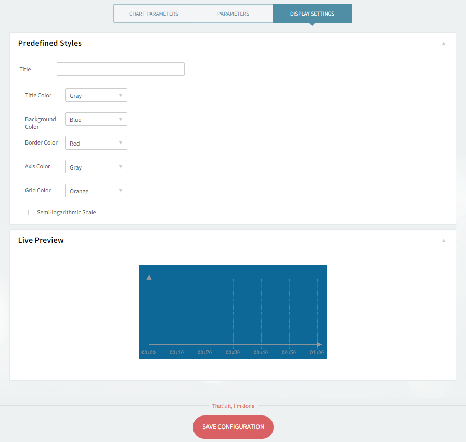Click the Live Preview panel heading
Viewport: 466px width, 442px height.
[41, 240]
